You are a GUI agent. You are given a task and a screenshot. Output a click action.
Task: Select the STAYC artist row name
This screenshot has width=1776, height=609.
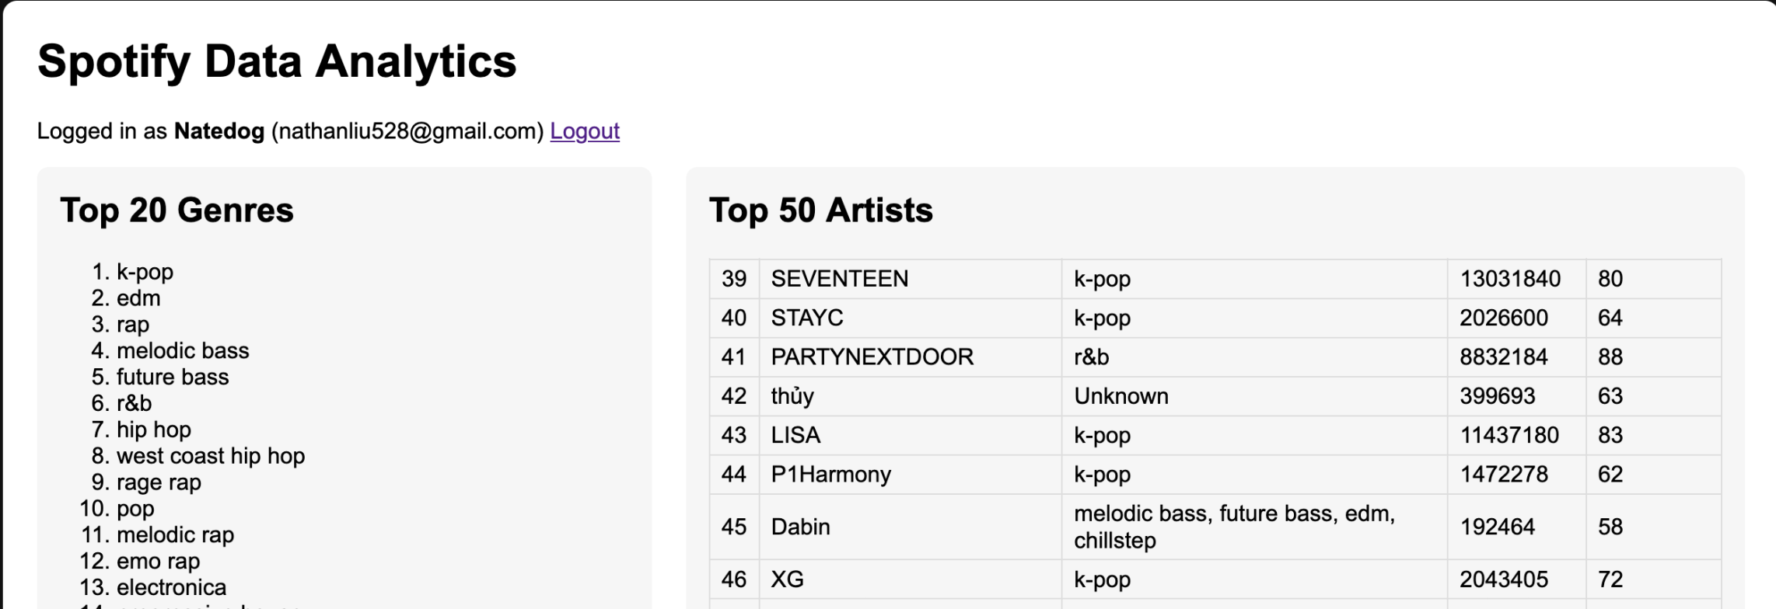[x=806, y=318]
